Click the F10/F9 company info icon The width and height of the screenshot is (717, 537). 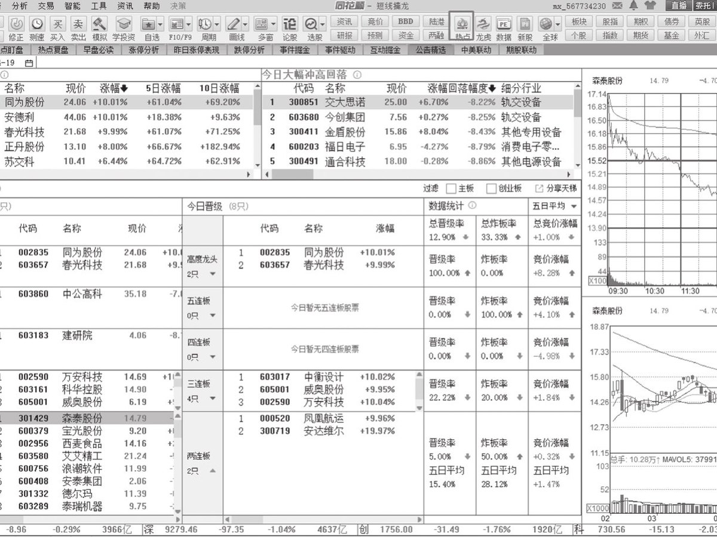(x=177, y=24)
